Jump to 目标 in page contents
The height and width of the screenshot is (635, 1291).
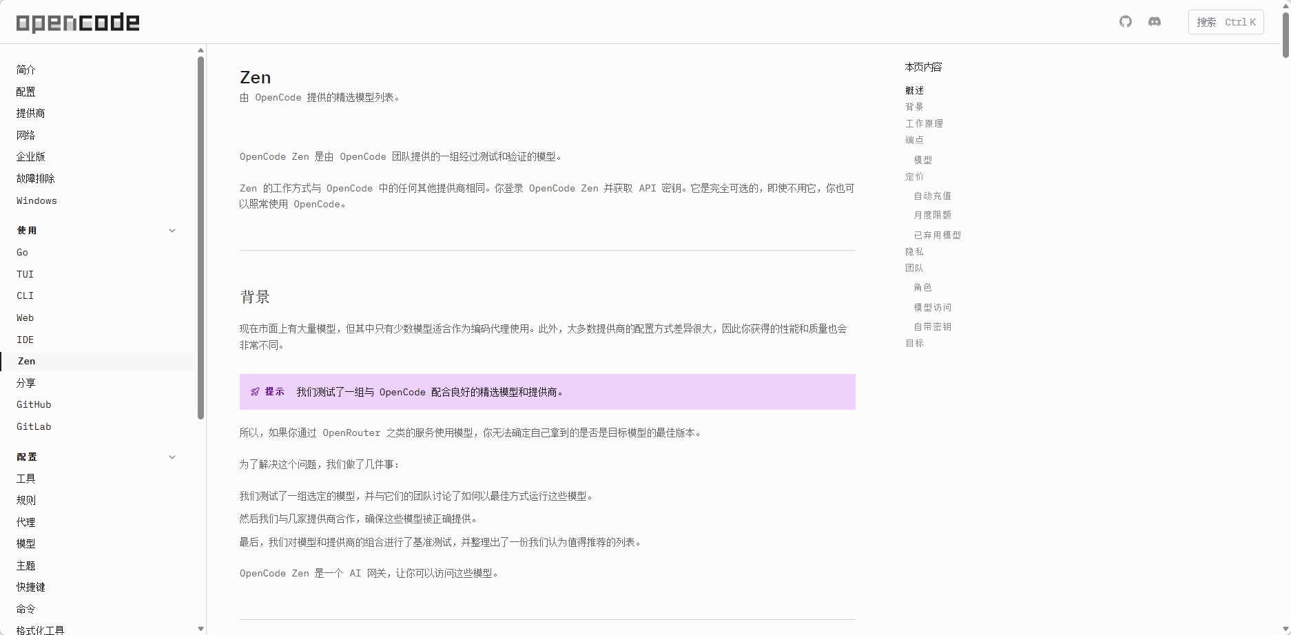point(915,343)
